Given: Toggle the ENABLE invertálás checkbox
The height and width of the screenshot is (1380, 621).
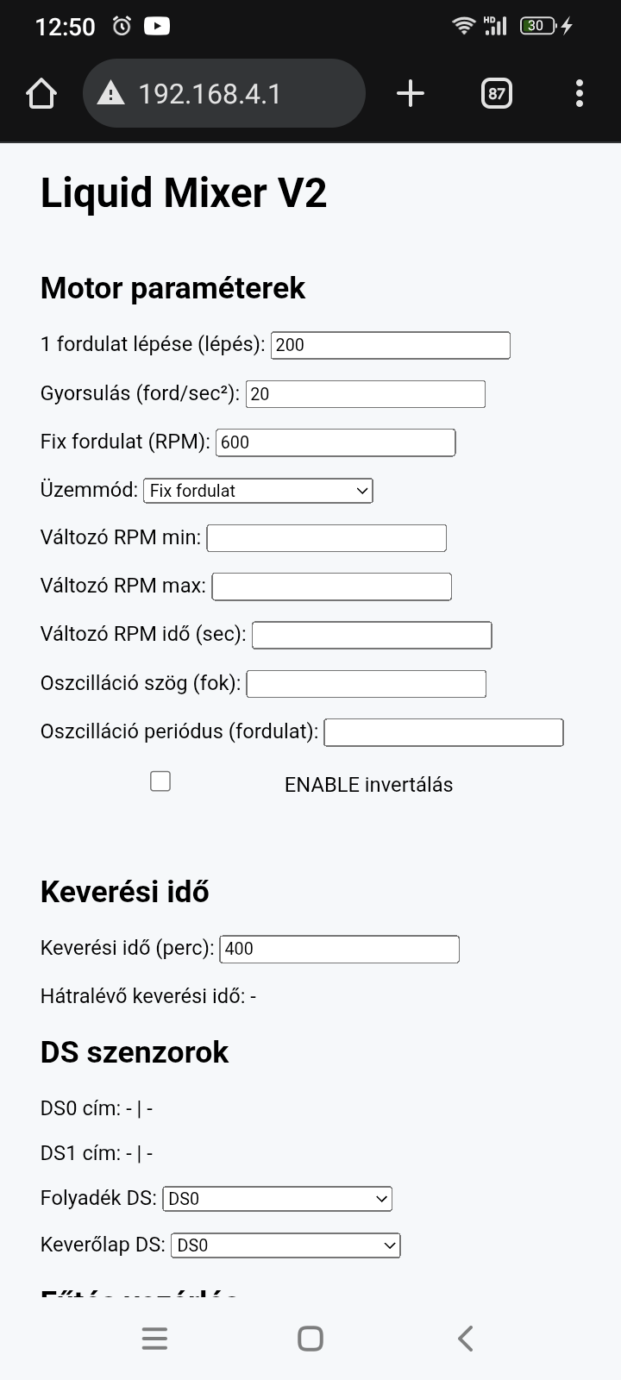Looking at the screenshot, I should (x=160, y=781).
